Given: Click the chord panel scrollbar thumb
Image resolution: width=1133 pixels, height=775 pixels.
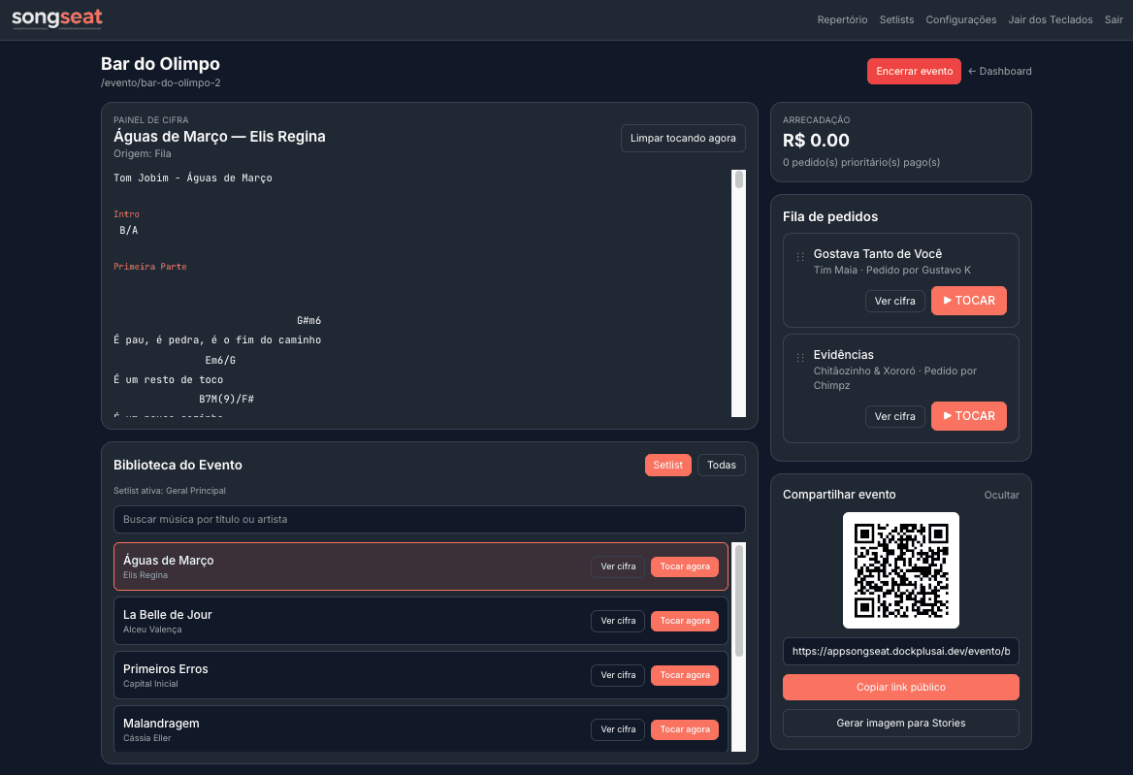Looking at the screenshot, I should (x=739, y=179).
